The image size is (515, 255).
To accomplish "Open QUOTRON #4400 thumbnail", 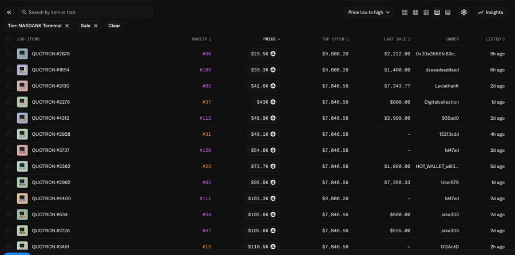I will pos(22,199).
